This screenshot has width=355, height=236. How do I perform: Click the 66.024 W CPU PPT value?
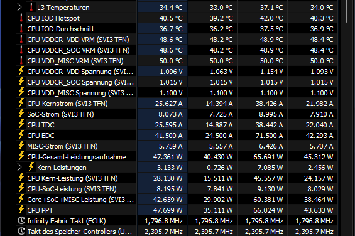point(268,210)
